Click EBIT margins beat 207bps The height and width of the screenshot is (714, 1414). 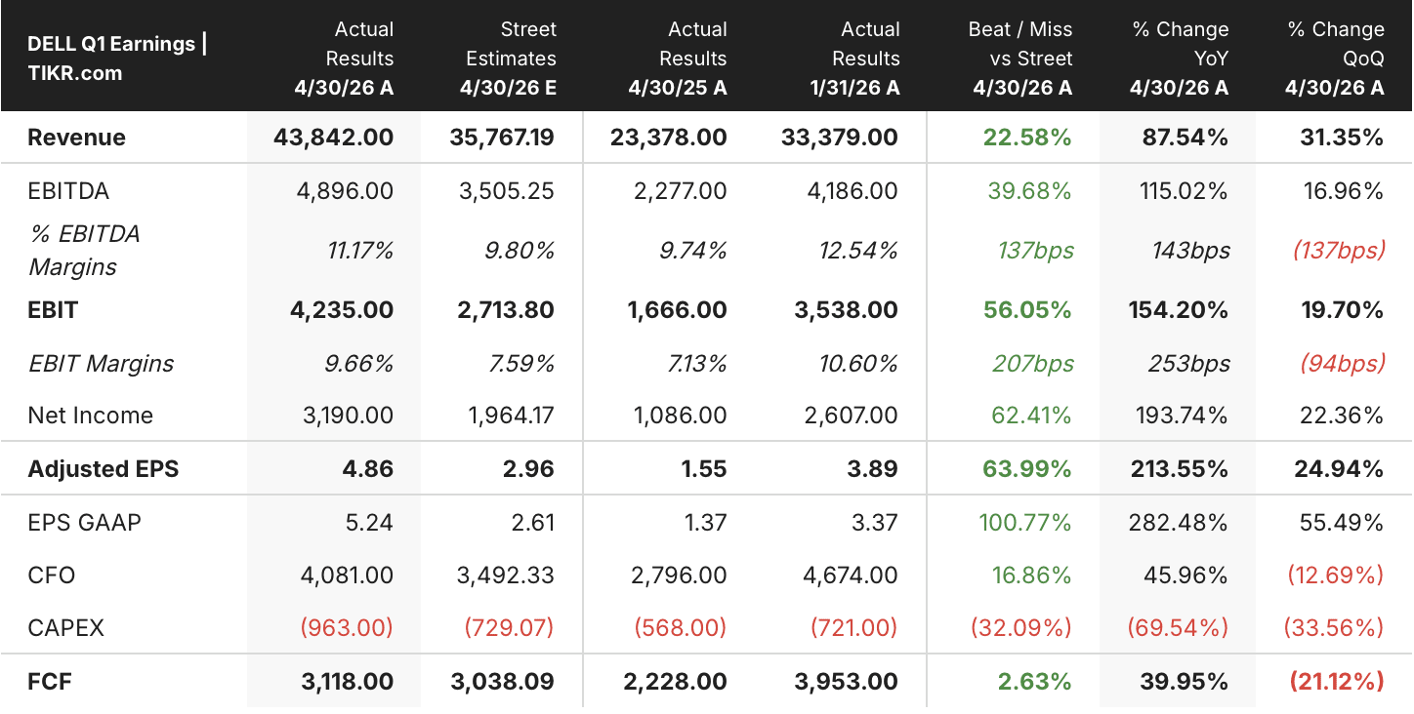1034,364
